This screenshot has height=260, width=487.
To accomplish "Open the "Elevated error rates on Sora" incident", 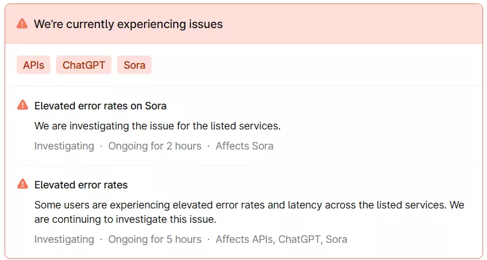I will coord(101,106).
